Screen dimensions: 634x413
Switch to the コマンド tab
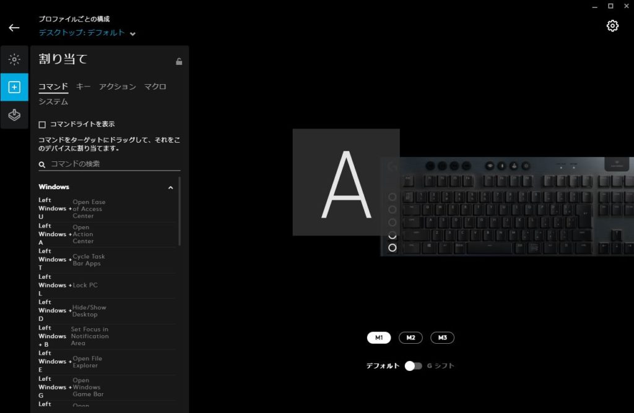point(53,87)
